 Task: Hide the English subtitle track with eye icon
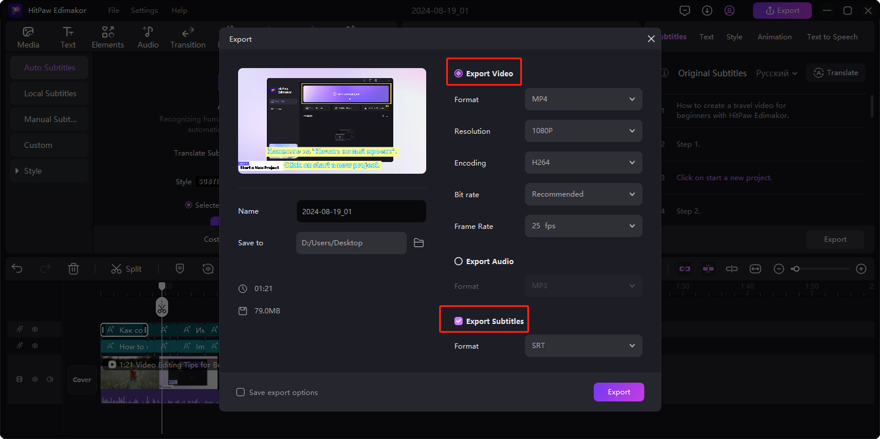coord(35,346)
